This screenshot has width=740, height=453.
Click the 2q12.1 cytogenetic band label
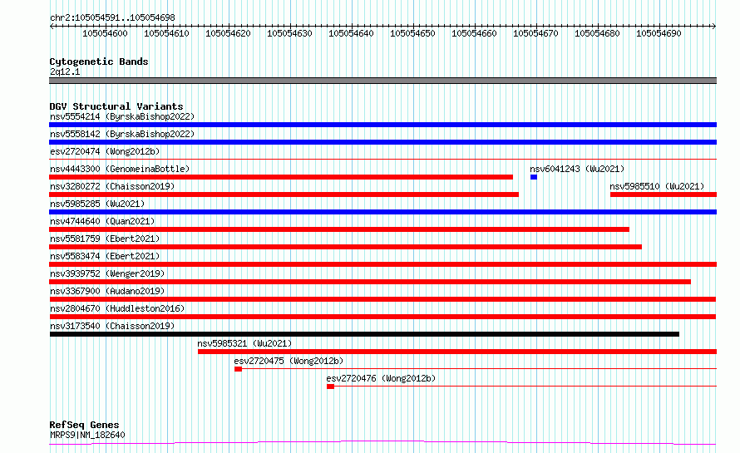[65, 71]
